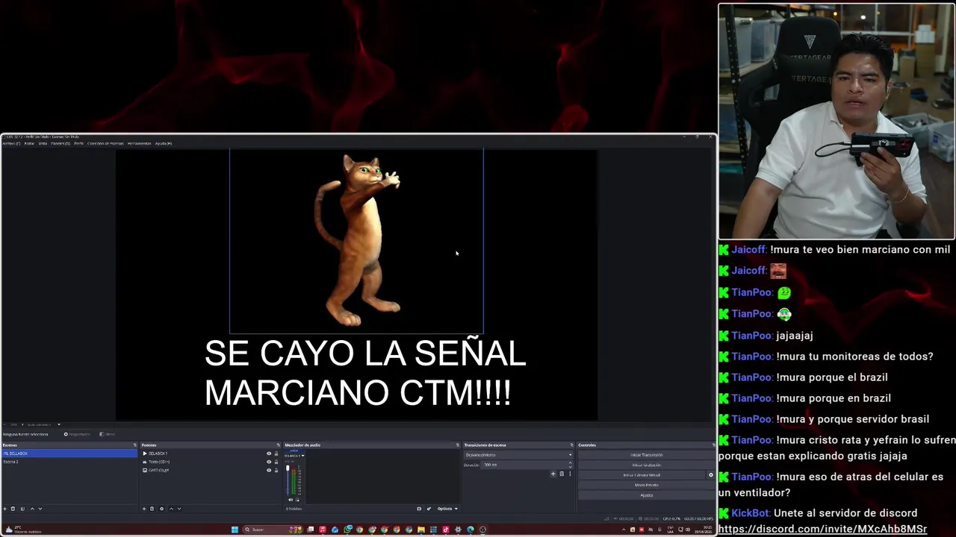
Task: Select the Escena 2 scene
Action: (69, 462)
